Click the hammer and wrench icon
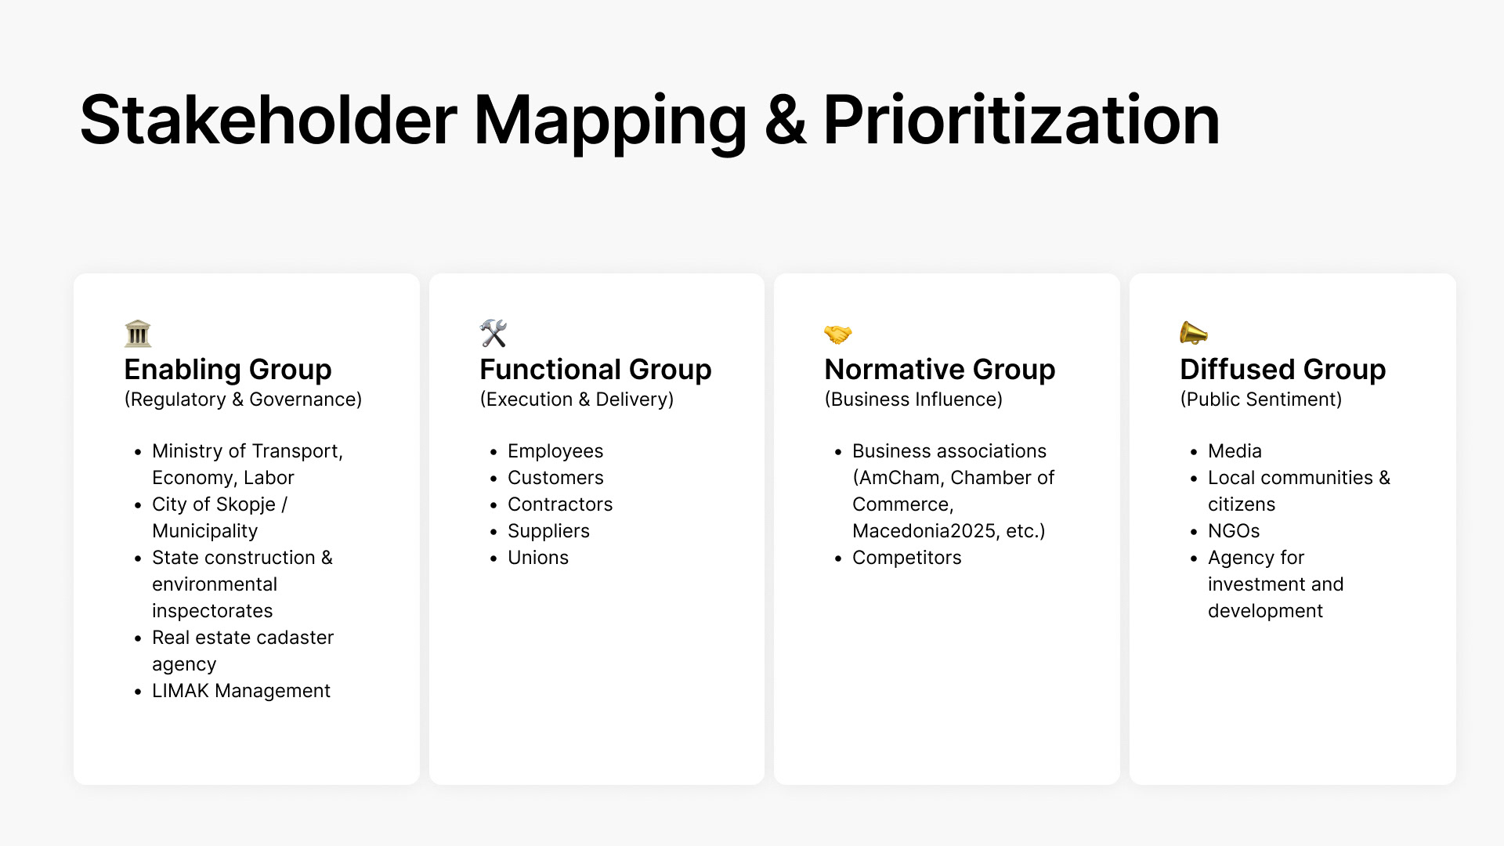 493,334
